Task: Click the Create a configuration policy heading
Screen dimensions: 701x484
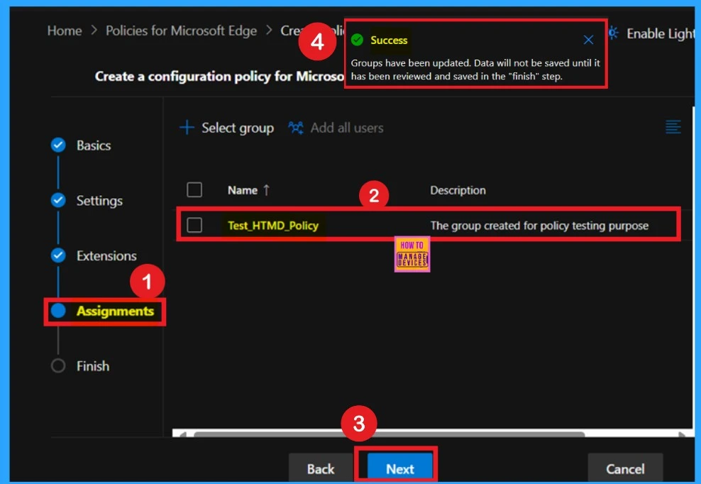Action: coord(219,77)
